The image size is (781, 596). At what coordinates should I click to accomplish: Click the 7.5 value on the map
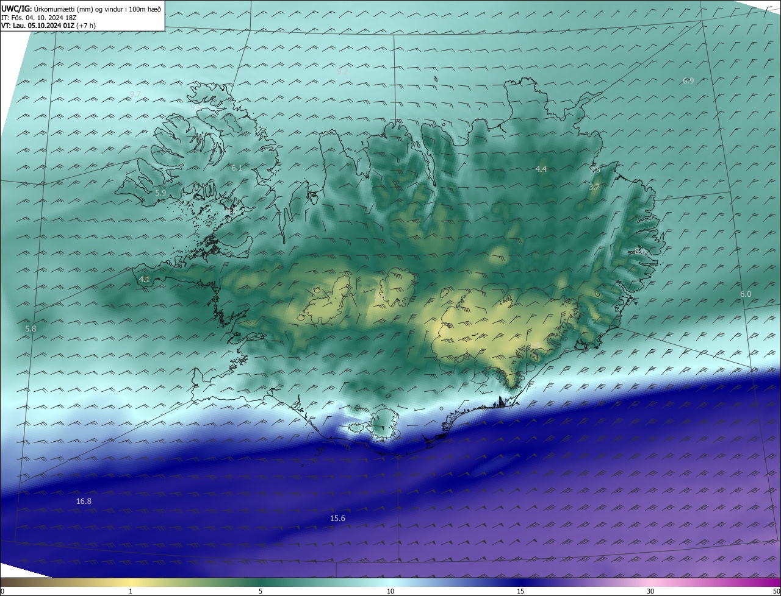point(595,170)
